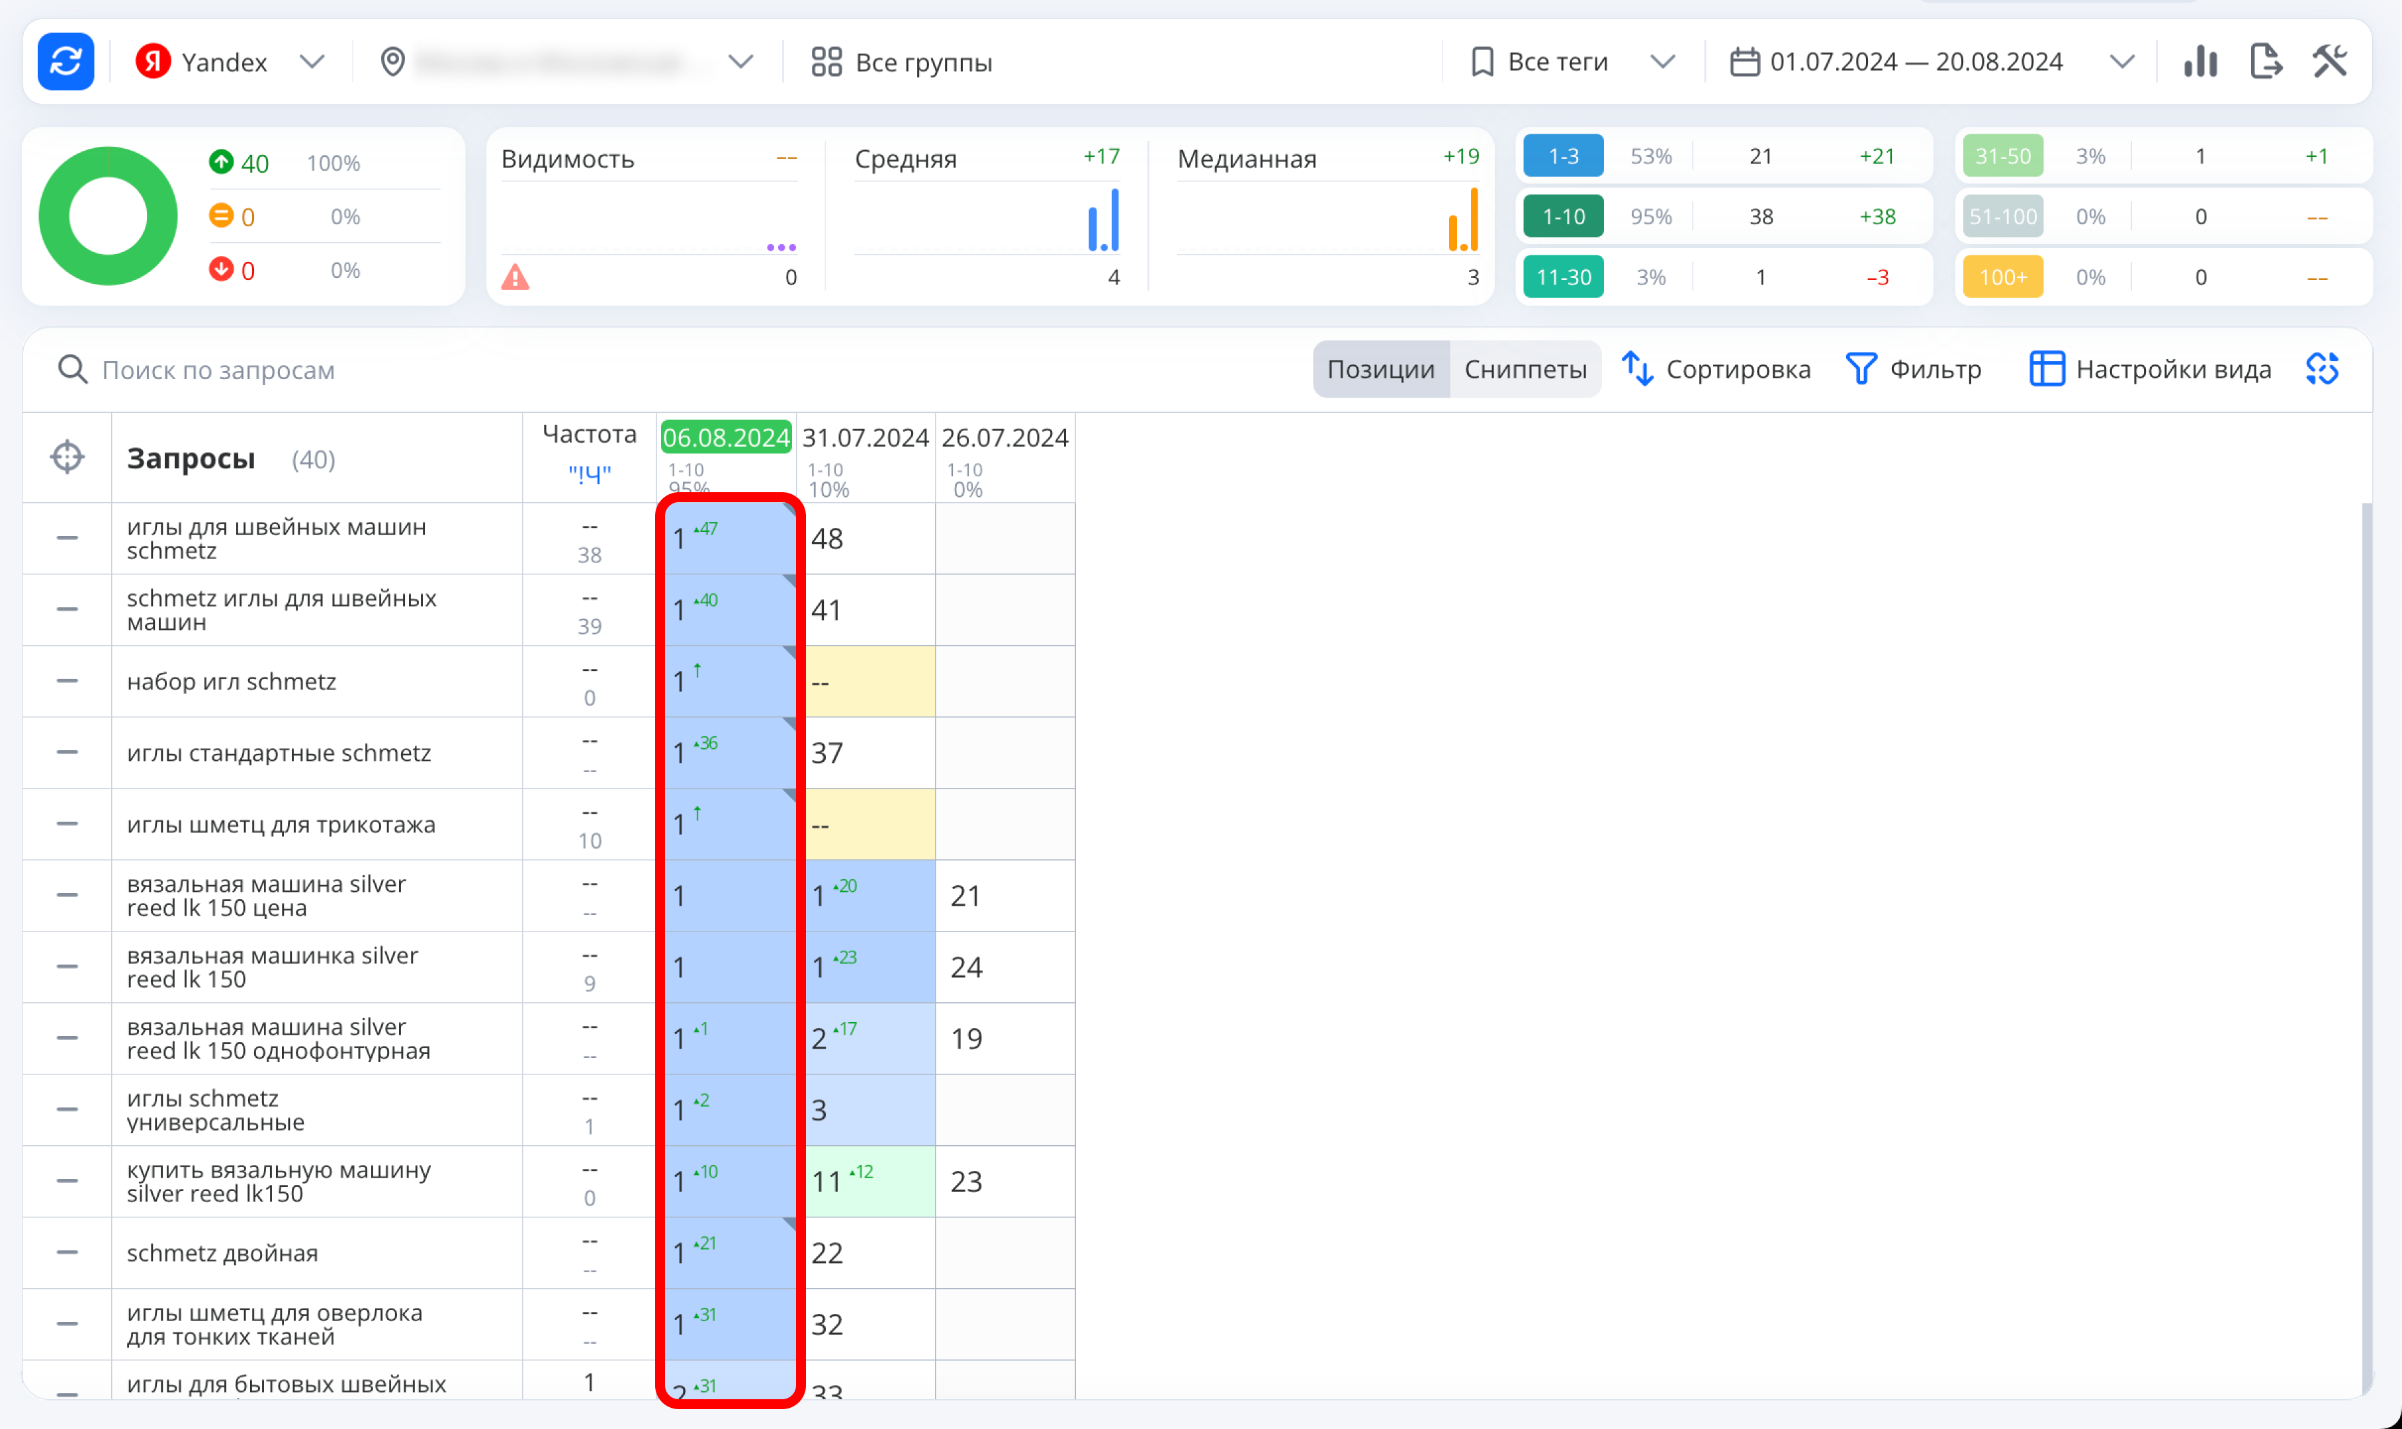Switch to the Сниппеты tab
The height and width of the screenshot is (1429, 2402).
[1525, 368]
